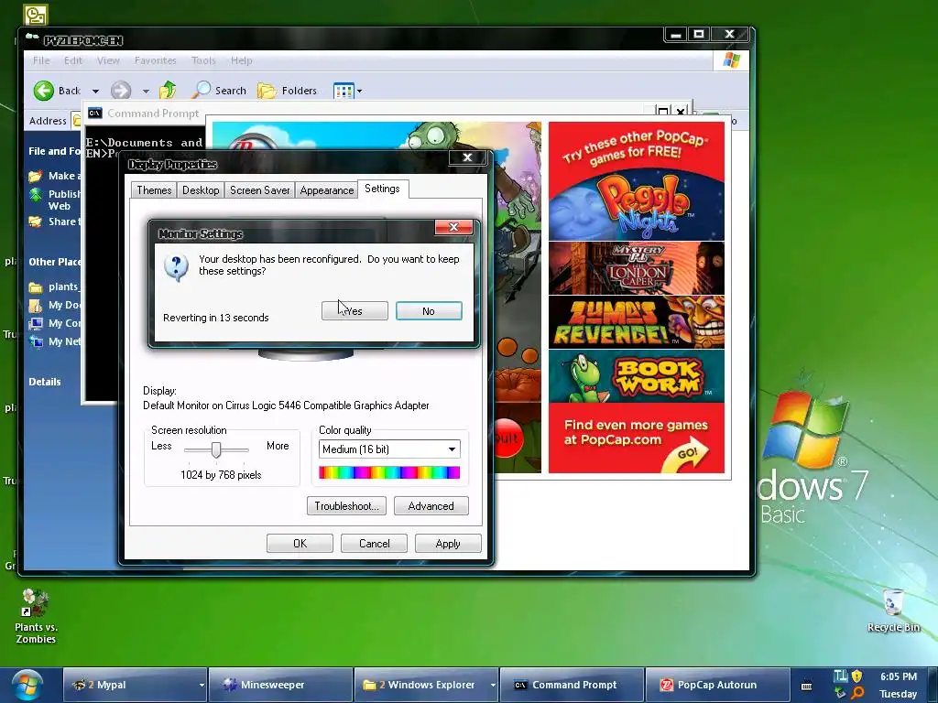Click the Forward arrow icon in Explorer

[121, 91]
